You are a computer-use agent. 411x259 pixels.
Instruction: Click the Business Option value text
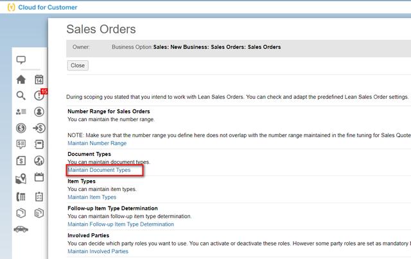coord(217,47)
